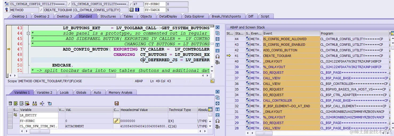Click the services headset icon beside the variables panel
The image size is (394, 136).
click(218, 121)
